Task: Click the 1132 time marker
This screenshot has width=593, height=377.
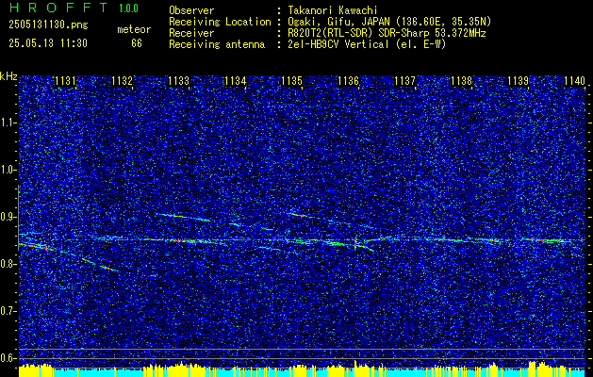Action: [123, 81]
